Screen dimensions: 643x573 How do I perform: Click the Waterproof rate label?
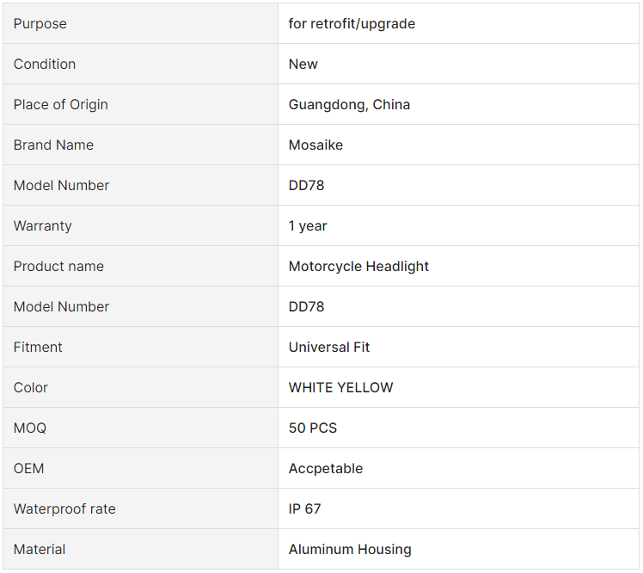click(64, 509)
